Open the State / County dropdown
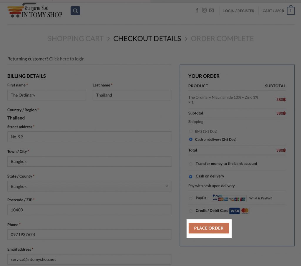 89,186
